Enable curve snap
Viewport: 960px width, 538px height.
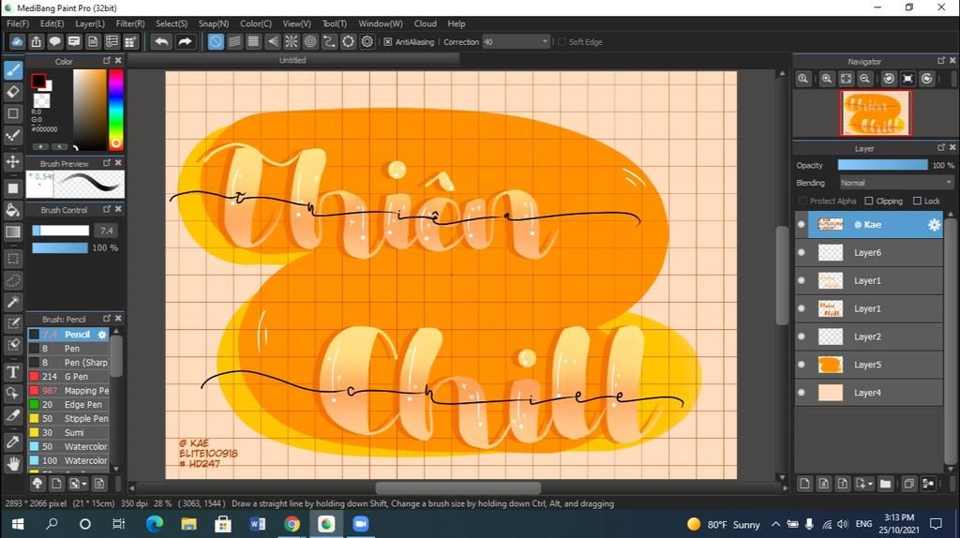(329, 41)
